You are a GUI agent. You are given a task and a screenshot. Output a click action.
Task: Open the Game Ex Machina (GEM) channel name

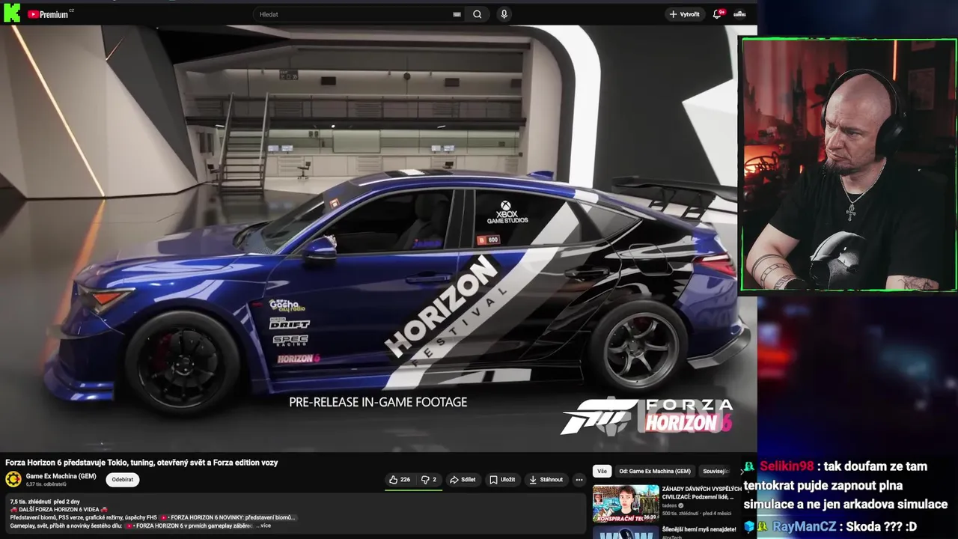pyautogui.click(x=61, y=476)
